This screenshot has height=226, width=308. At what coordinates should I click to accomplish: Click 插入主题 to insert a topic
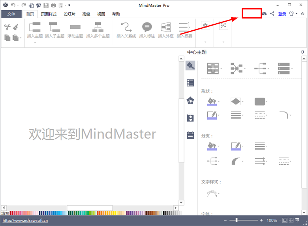point(35,30)
